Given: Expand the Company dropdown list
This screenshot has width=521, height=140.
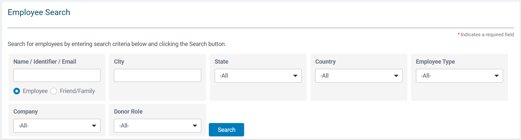Looking at the screenshot, I should click(57, 126).
